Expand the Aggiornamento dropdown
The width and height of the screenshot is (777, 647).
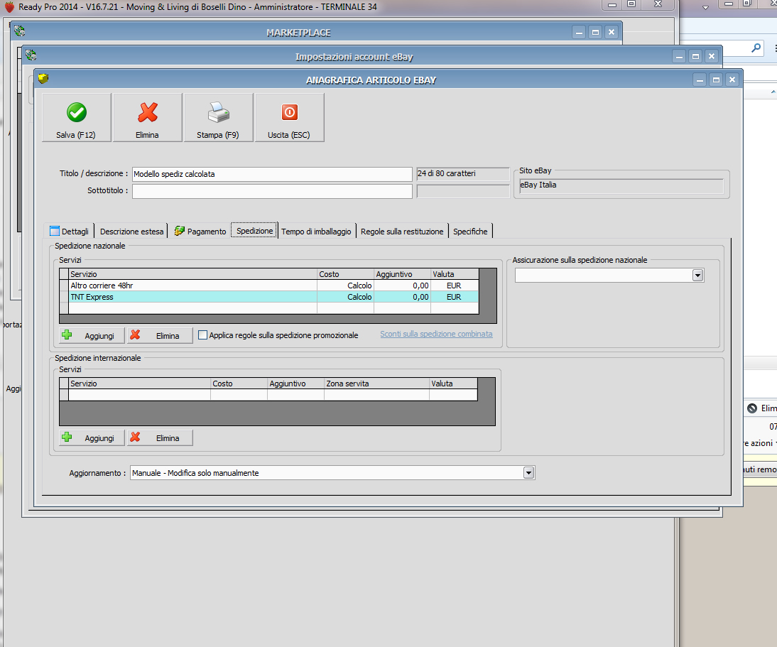click(528, 472)
